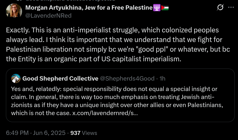Click the @LavenderNRed handle

coord(48,16)
